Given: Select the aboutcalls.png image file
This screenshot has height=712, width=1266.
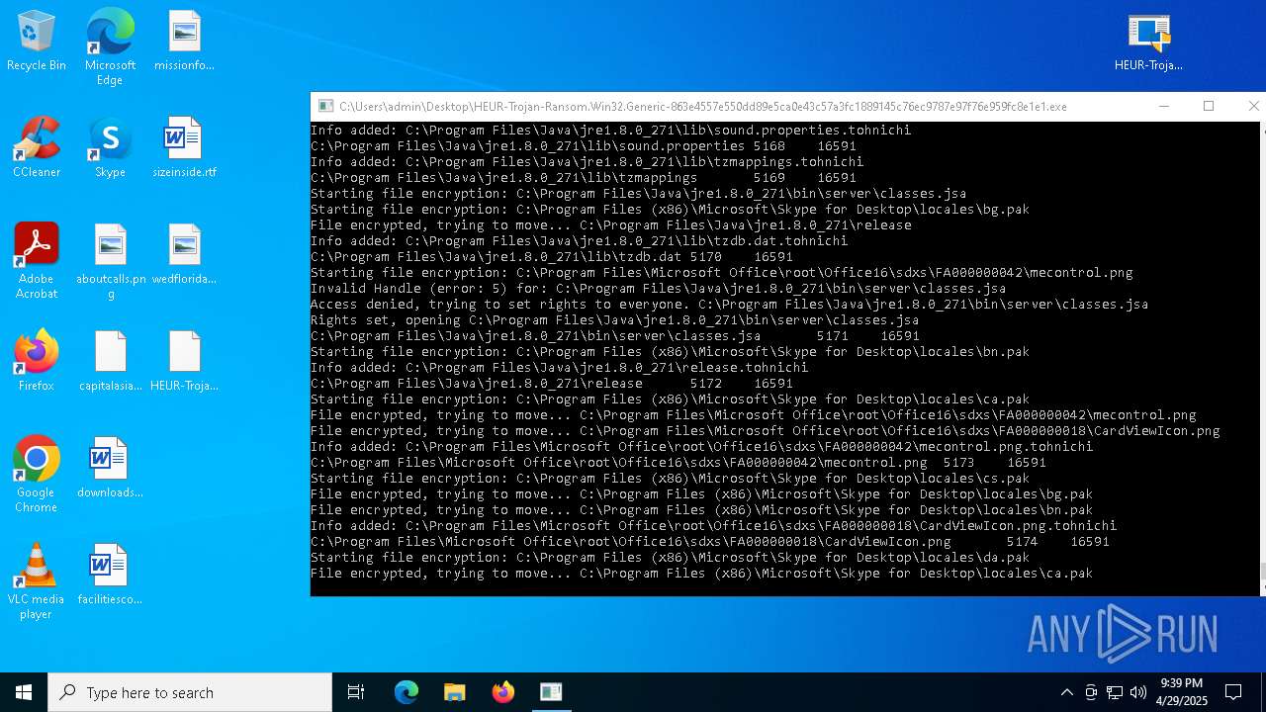Looking at the screenshot, I should (110, 261).
